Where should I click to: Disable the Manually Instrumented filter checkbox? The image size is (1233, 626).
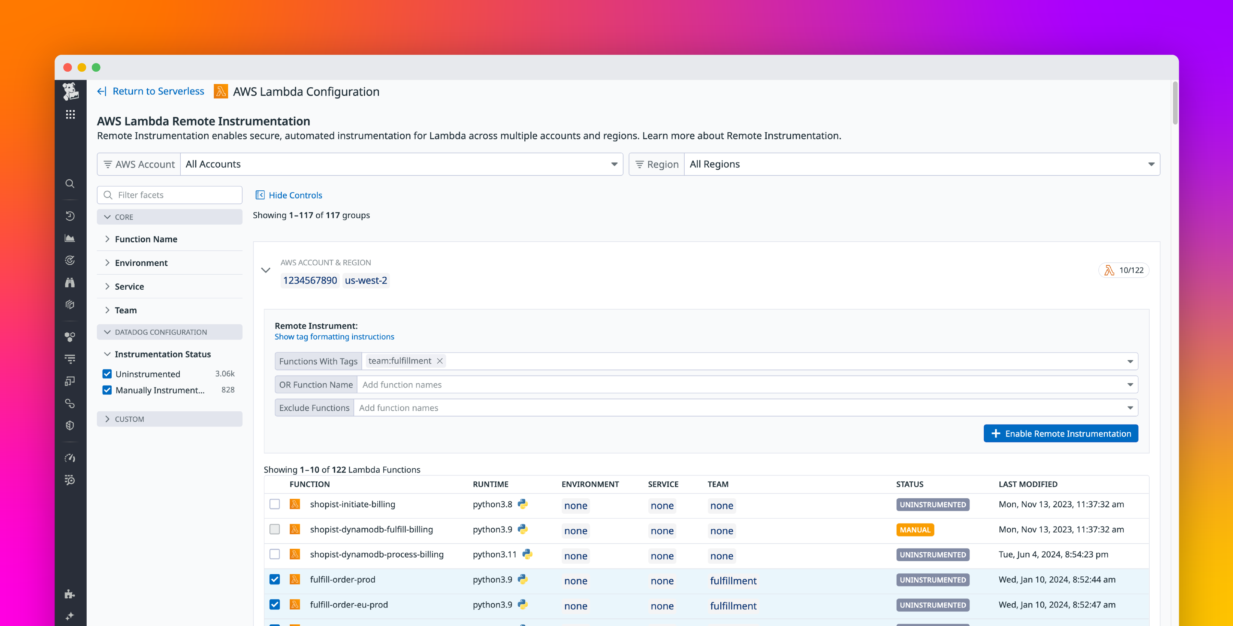(x=107, y=390)
